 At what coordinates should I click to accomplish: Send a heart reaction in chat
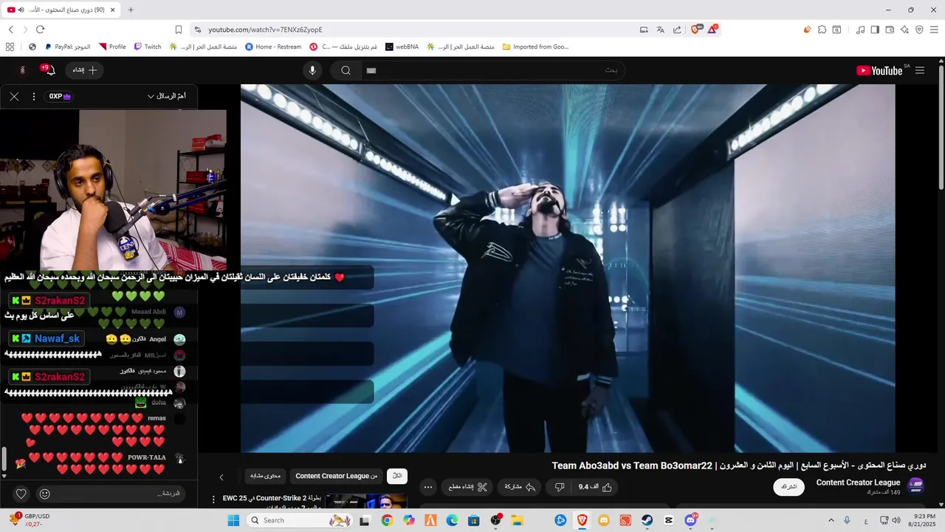(x=21, y=494)
